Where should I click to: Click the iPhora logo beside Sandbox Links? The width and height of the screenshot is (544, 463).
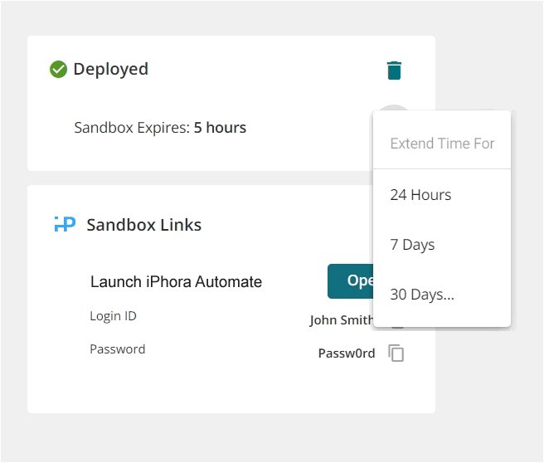(x=65, y=224)
